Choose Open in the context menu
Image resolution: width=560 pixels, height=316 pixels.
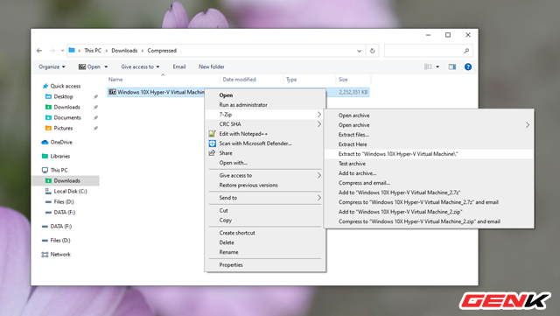(x=265, y=95)
